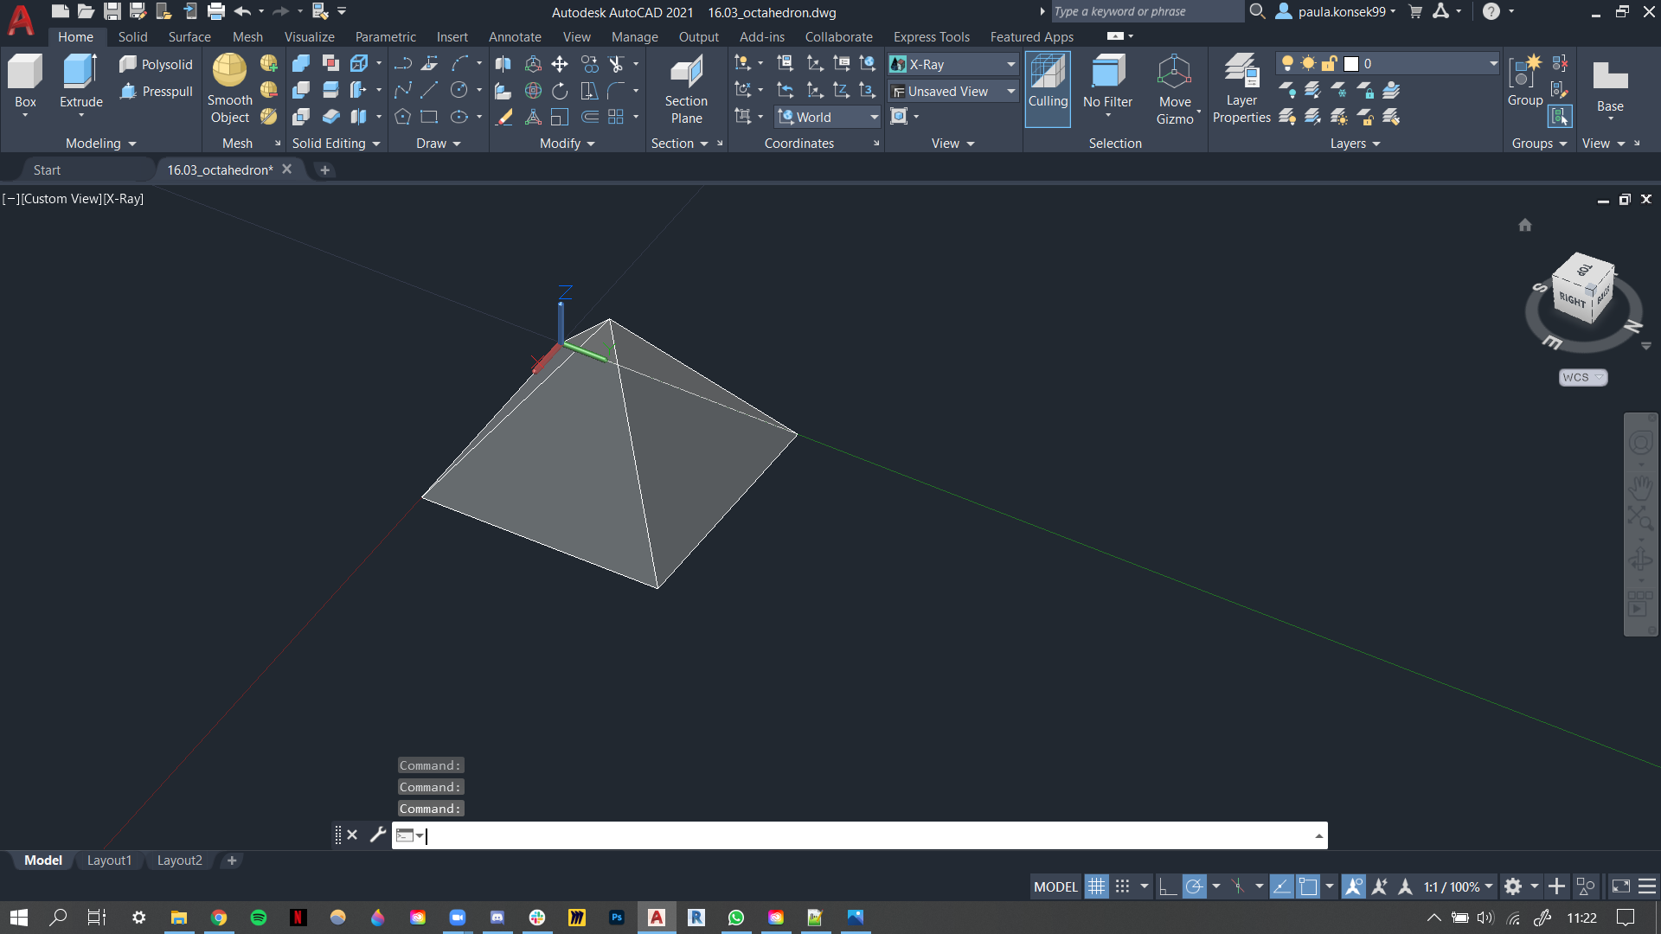Image resolution: width=1661 pixels, height=934 pixels.
Task: Toggle Object Snap Tracking
Action: [1281, 886]
